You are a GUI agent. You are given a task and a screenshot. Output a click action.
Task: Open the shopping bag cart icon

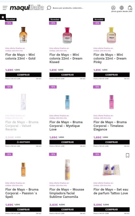[x=130, y=8]
